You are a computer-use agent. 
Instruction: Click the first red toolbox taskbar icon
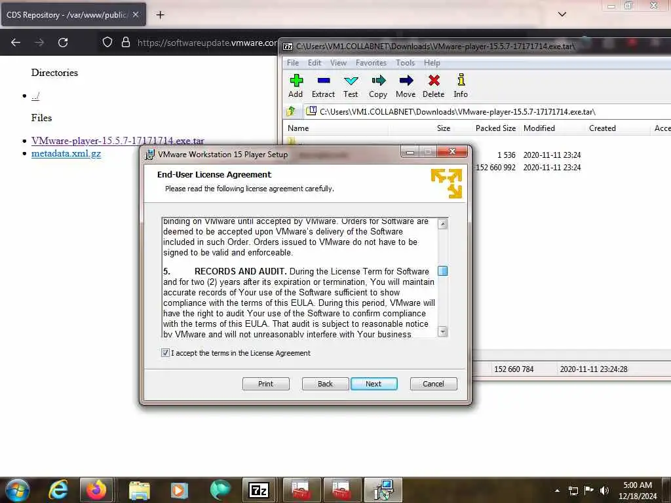point(301,490)
